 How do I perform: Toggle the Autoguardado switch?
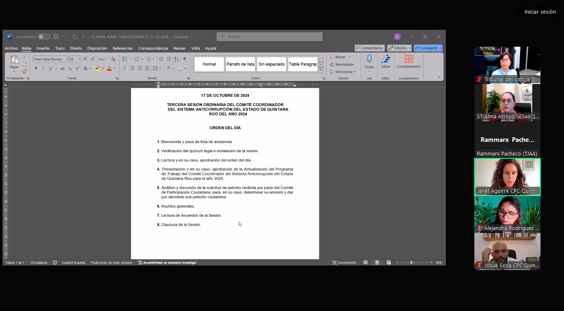click(44, 37)
